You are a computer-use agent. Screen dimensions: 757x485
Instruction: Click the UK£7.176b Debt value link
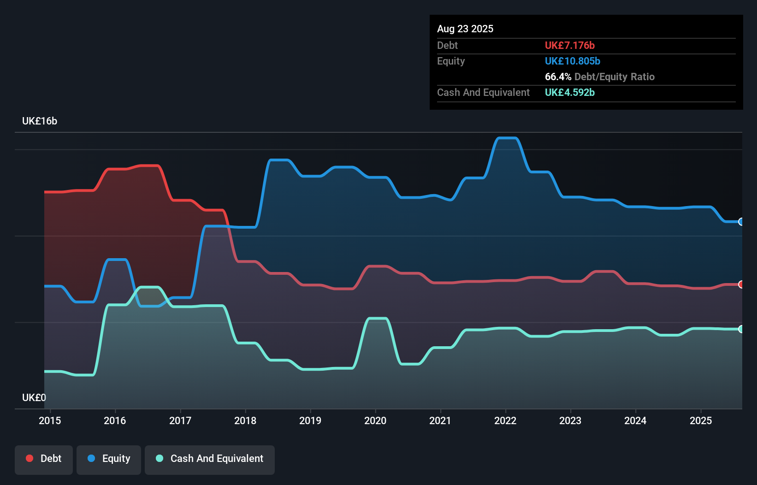click(x=570, y=45)
